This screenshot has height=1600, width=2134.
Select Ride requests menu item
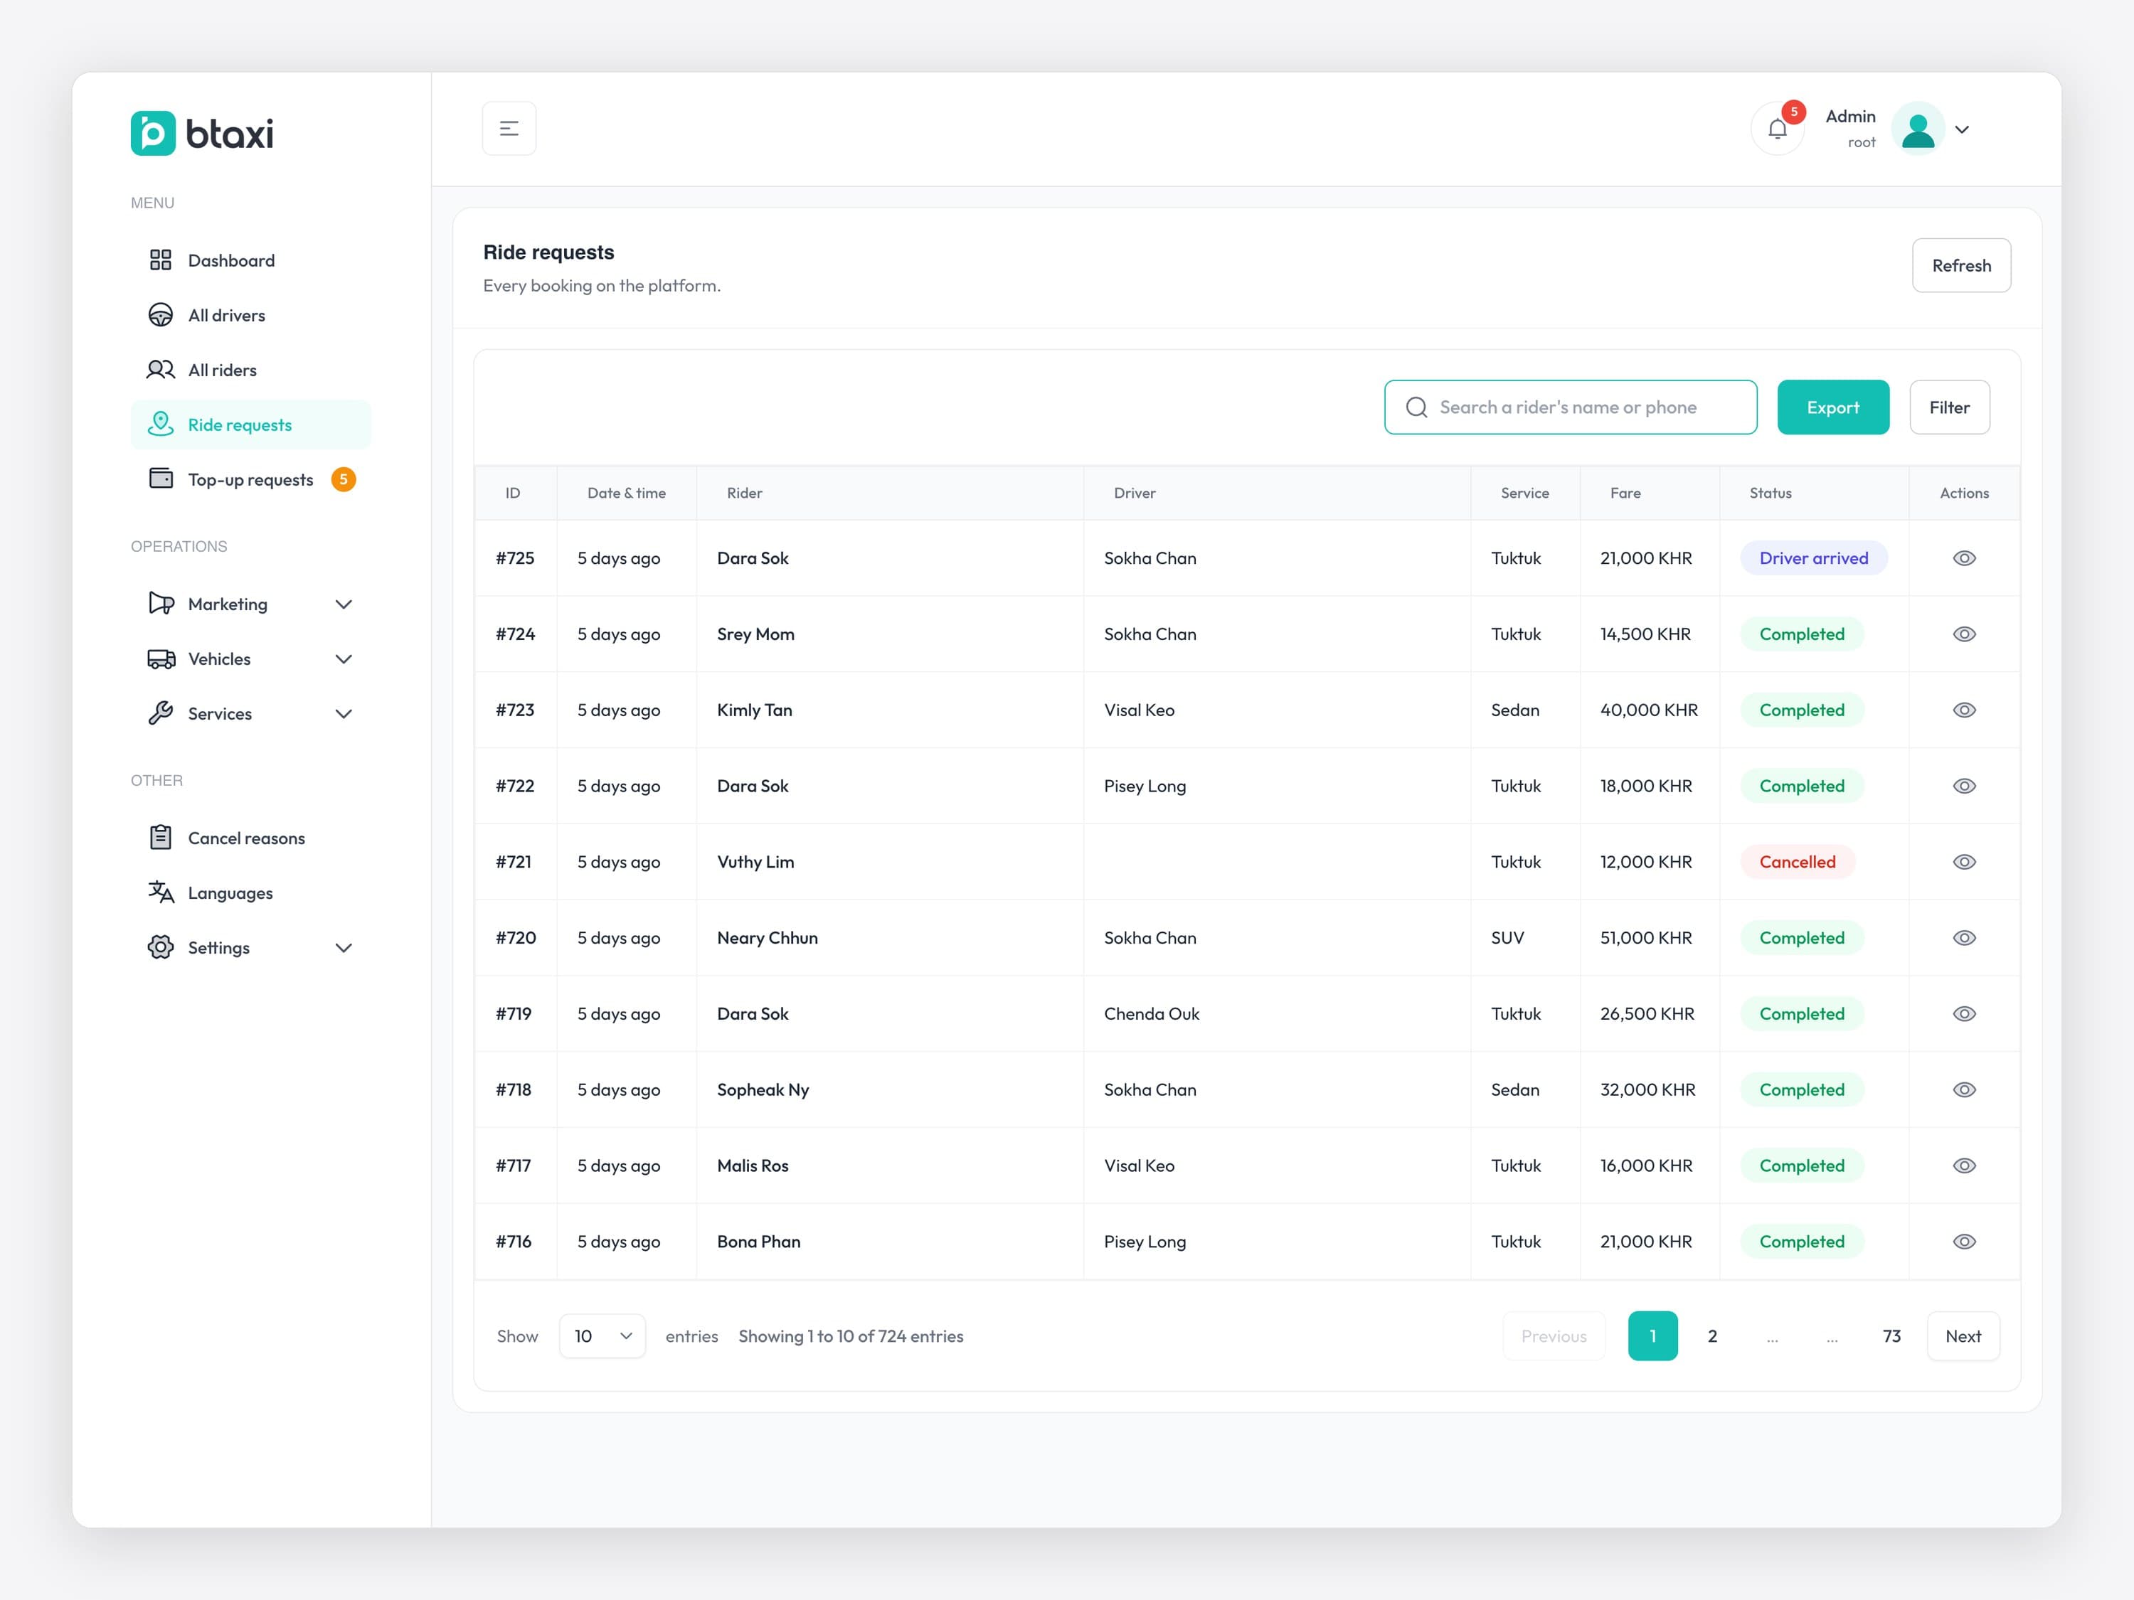pos(251,425)
